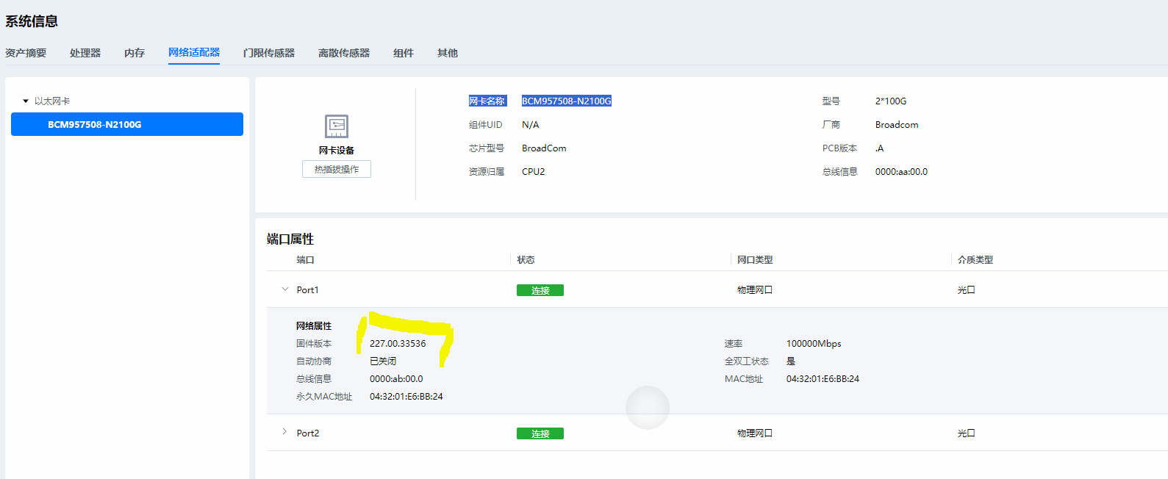Image resolution: width=1168 pixels, height=479 pixels.
Task: Open the 门限传感器 tab
Action: coord(269,53)
